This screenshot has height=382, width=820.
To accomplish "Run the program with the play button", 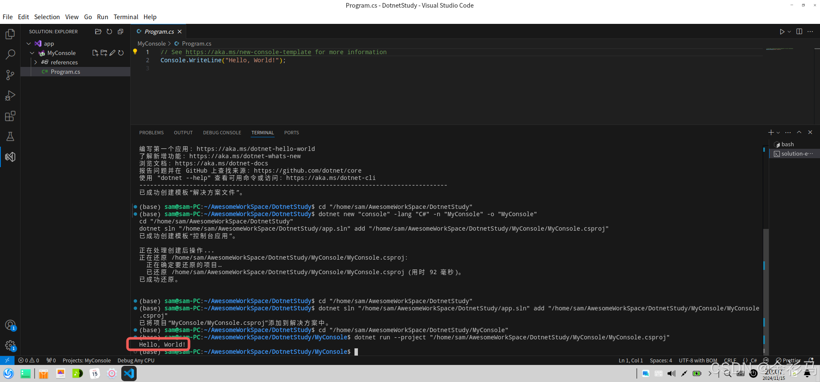I will coord(782,32).
